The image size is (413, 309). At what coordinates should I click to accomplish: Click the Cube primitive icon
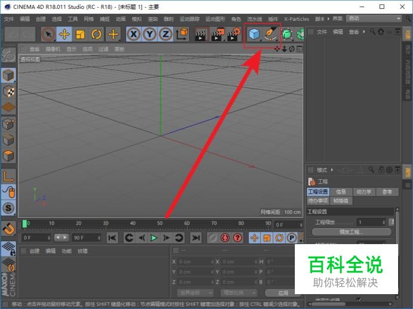255,35
